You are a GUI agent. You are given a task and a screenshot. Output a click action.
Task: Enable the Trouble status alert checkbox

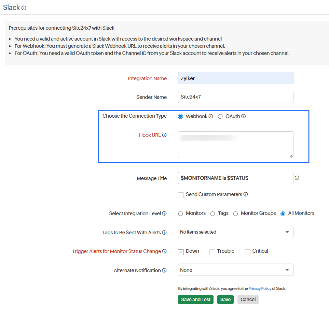212,252
